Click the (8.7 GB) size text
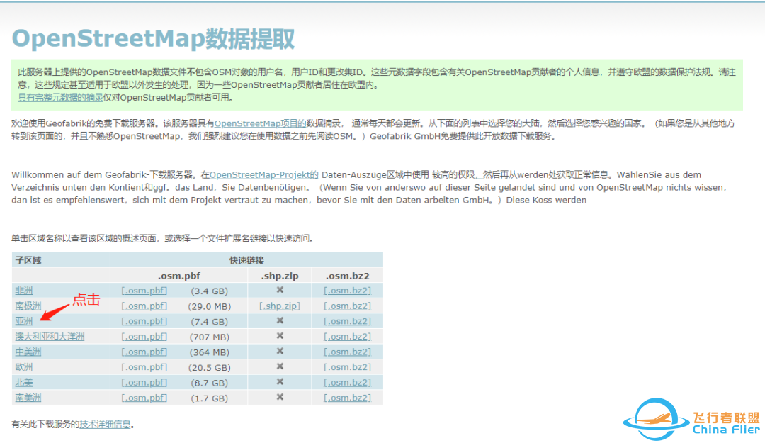765x448 pixels. tap(209, 383)
